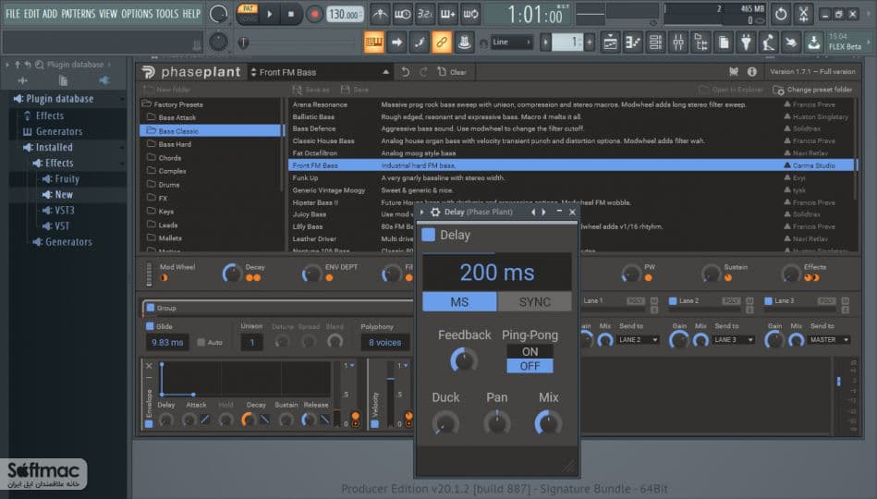
Task: Click the stamp tool icon
Action: coord(464,42)
